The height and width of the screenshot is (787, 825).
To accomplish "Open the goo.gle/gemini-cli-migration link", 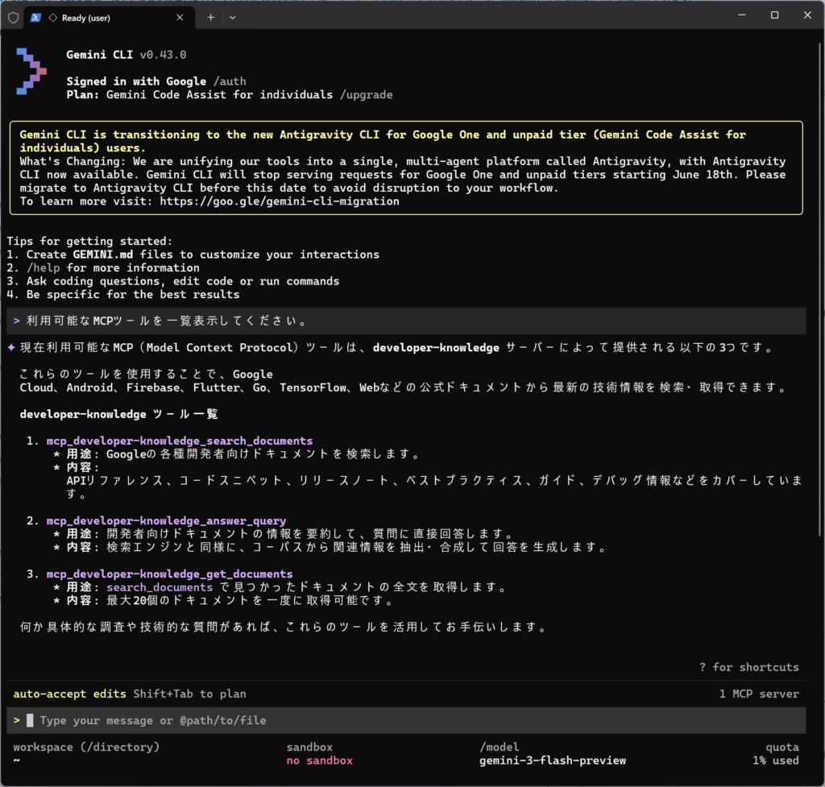I will 280,201.
